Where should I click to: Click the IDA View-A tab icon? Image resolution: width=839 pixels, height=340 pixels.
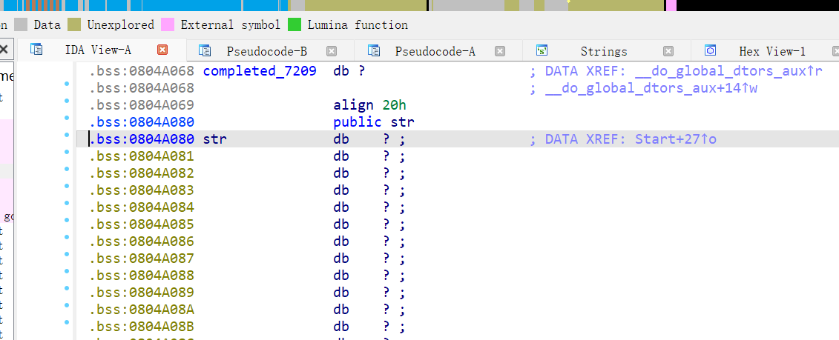tap(36, 50)
